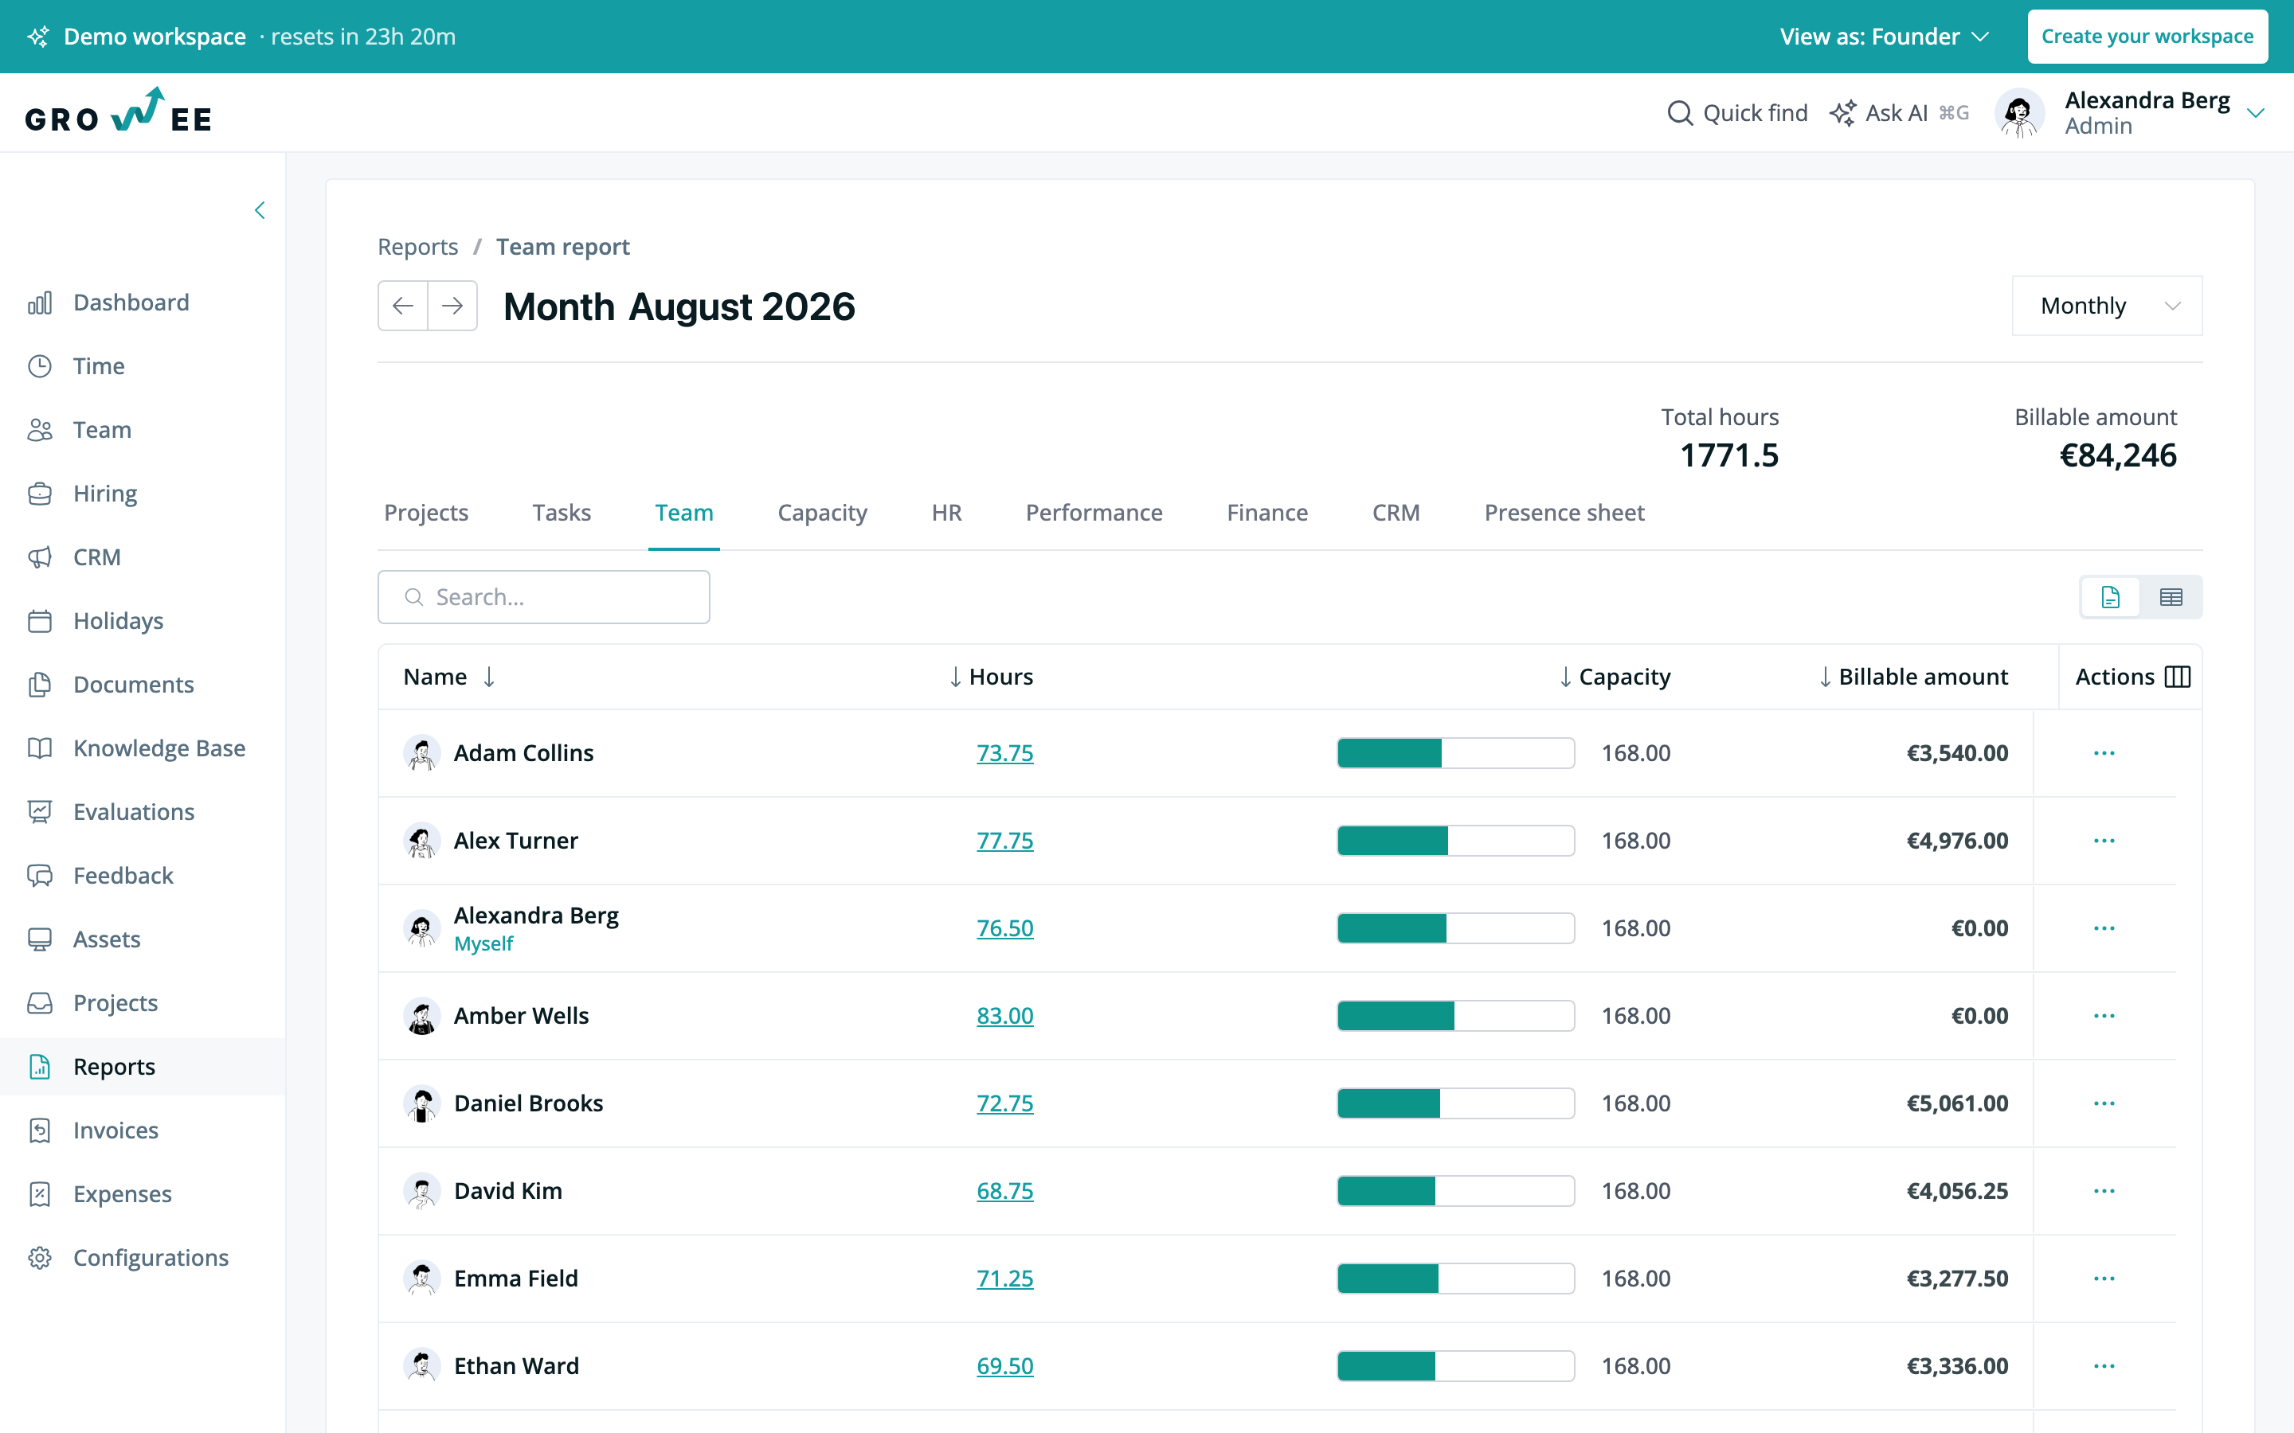This screenshot has width=2294, height=1433.
Task: Open the View as: Founder dropdown
Action: [x=1884, y=36]
